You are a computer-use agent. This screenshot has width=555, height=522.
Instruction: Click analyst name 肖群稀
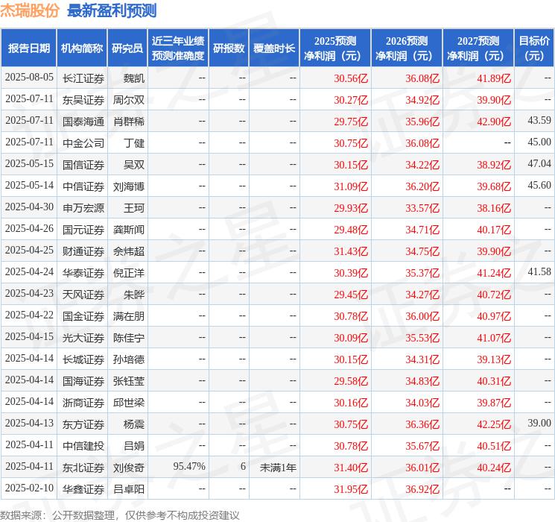[x=128, y=122]
